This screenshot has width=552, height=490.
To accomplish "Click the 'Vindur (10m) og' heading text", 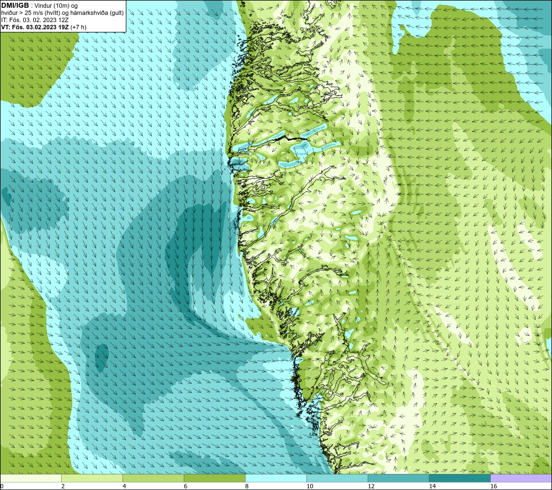I will (56, 6).
